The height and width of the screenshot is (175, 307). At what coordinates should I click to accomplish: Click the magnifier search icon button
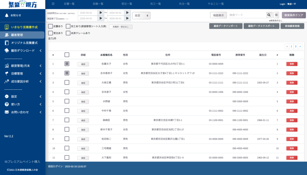coord(269,15)
